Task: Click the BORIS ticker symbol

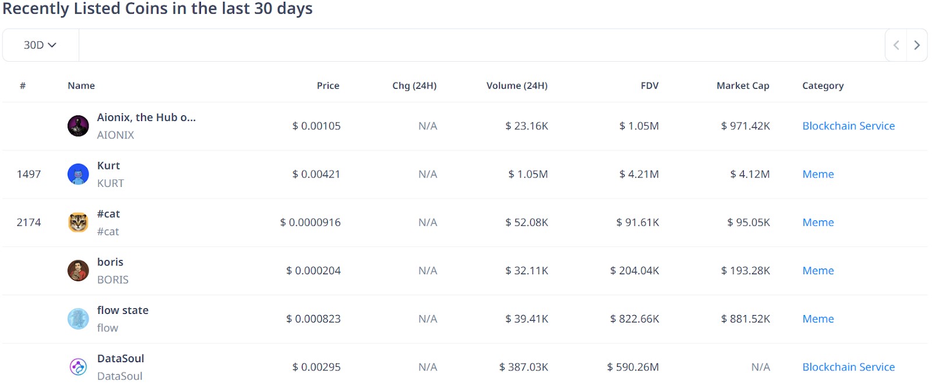Action: [112, 280]
